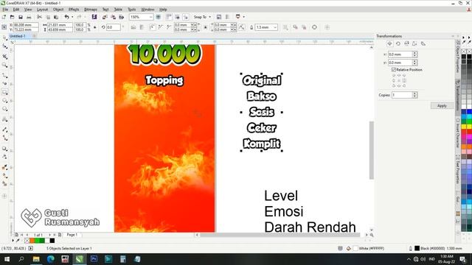Screen dimensions: 472x265
Task: Open Windows Start menu on taskbar
Action: click(7, 259)
